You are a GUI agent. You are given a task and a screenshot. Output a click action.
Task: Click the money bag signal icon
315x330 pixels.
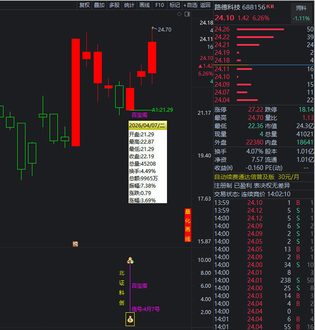(130, 319)
